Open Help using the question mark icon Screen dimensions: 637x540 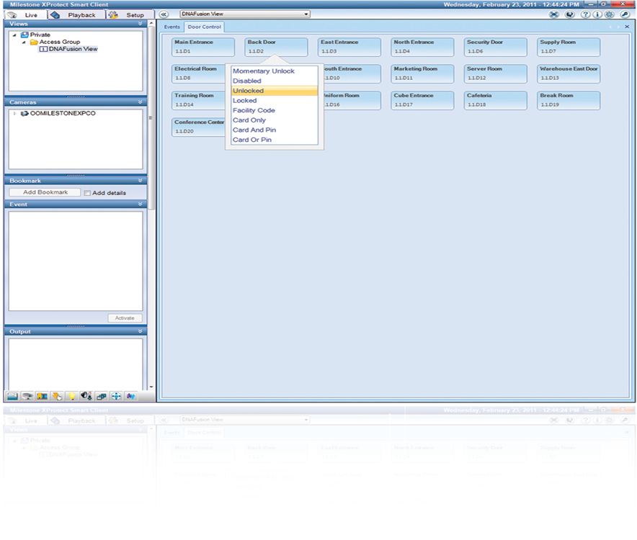click(x=586, y=14)
